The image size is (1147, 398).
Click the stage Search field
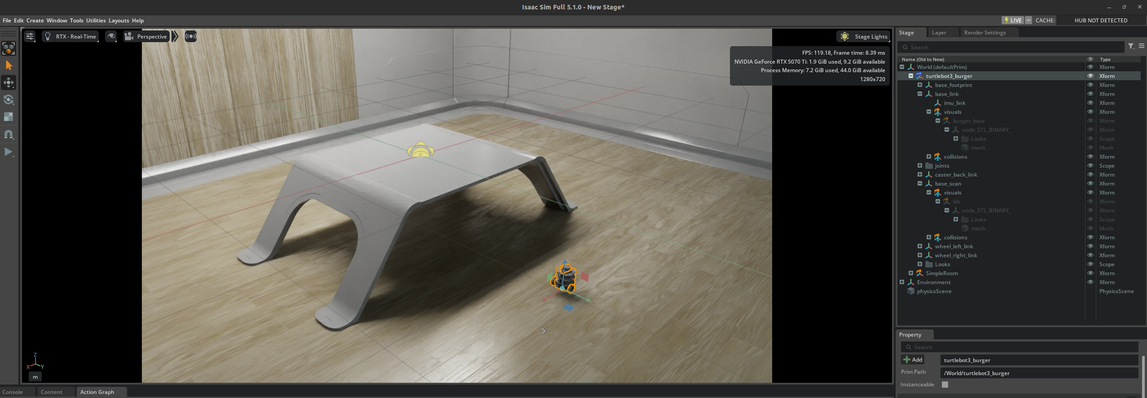coord(1011,47)
